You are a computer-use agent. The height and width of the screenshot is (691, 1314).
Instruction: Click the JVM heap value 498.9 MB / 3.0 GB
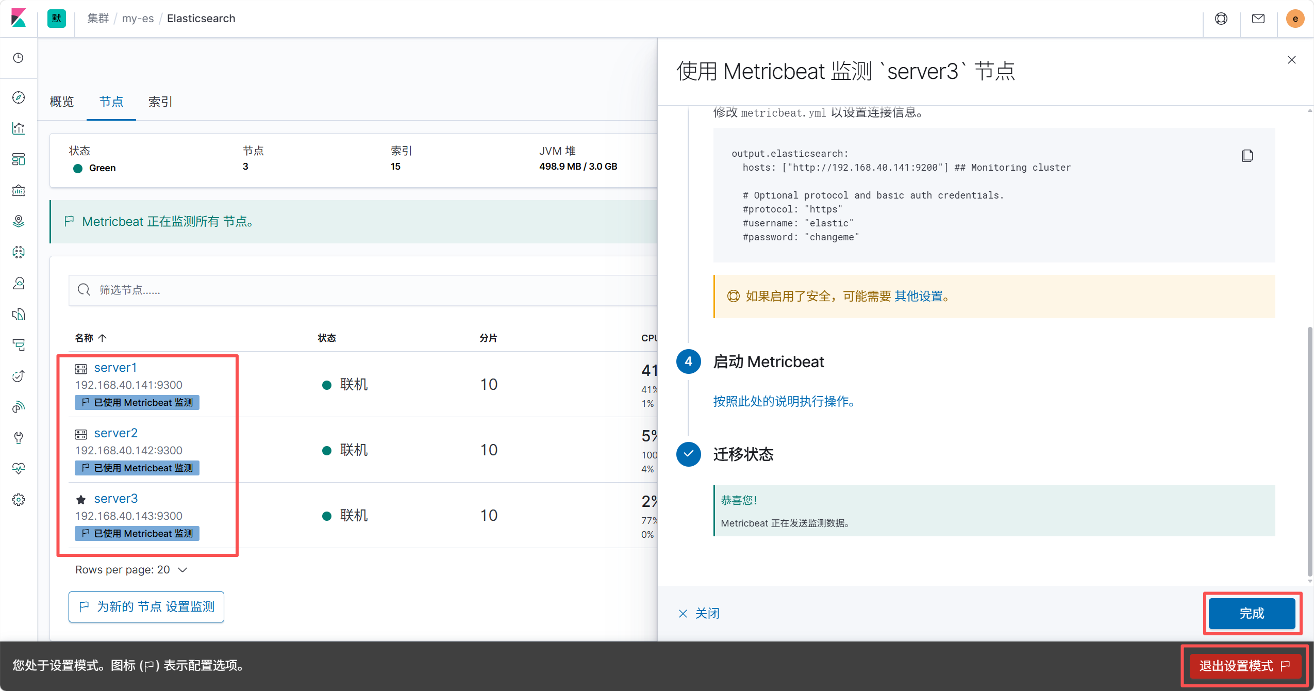[x=578, y=166]
